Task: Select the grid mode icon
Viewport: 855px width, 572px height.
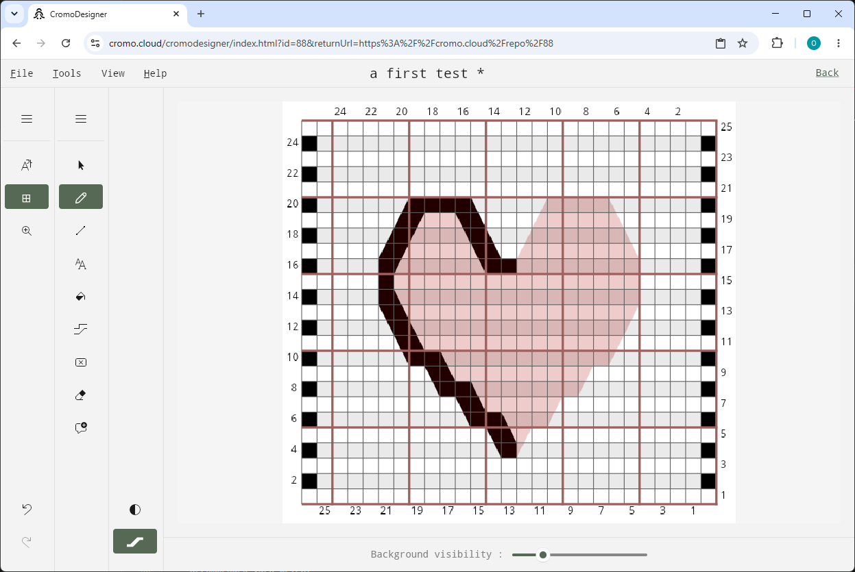Action: coord(27,197)
